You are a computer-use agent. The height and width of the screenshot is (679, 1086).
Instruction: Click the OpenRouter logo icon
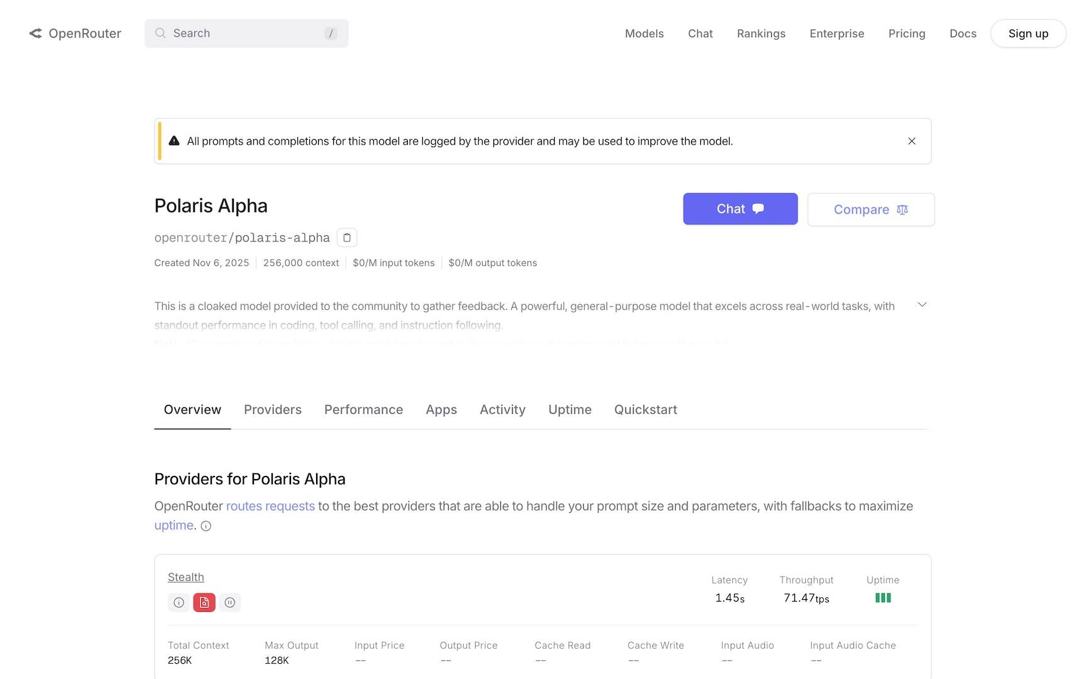coord(36,33)
